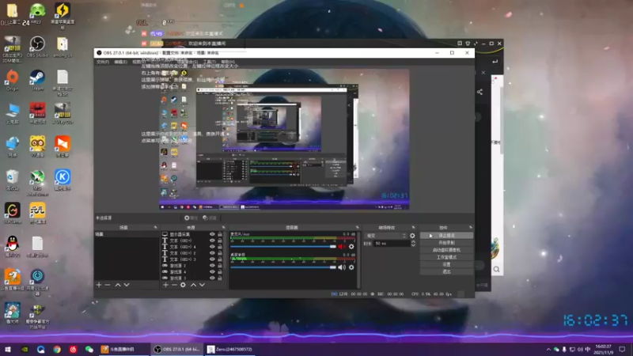Open the 文件(F) menu in OBS
The width and height of the screenshot is (633, 356).
pyautogui.click(x=103, y=62)
